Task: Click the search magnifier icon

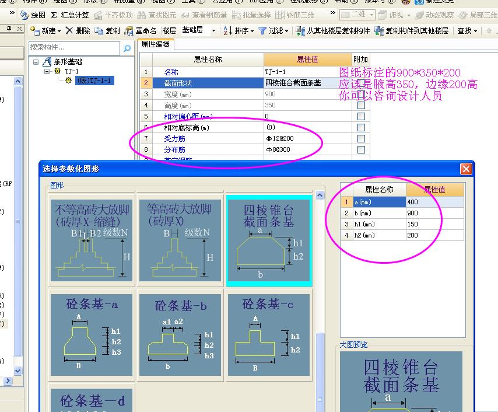Action: click(x=127, y=48)
